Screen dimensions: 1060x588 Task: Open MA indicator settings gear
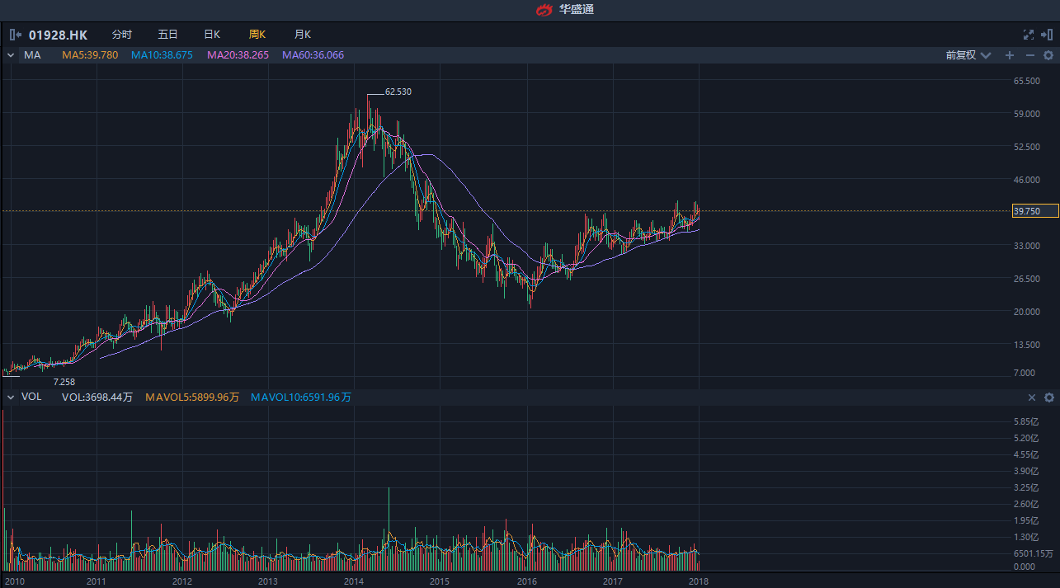point(1048,55)
